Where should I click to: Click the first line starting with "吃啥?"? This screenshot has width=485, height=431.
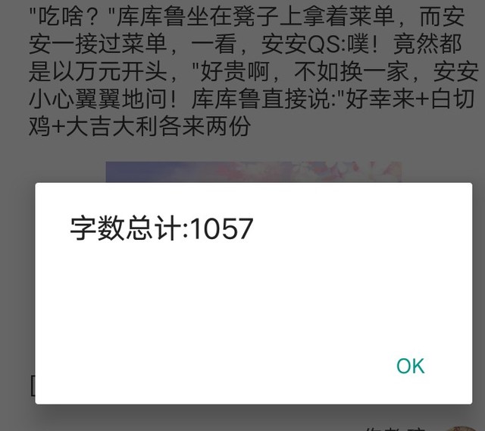(247, 16)
